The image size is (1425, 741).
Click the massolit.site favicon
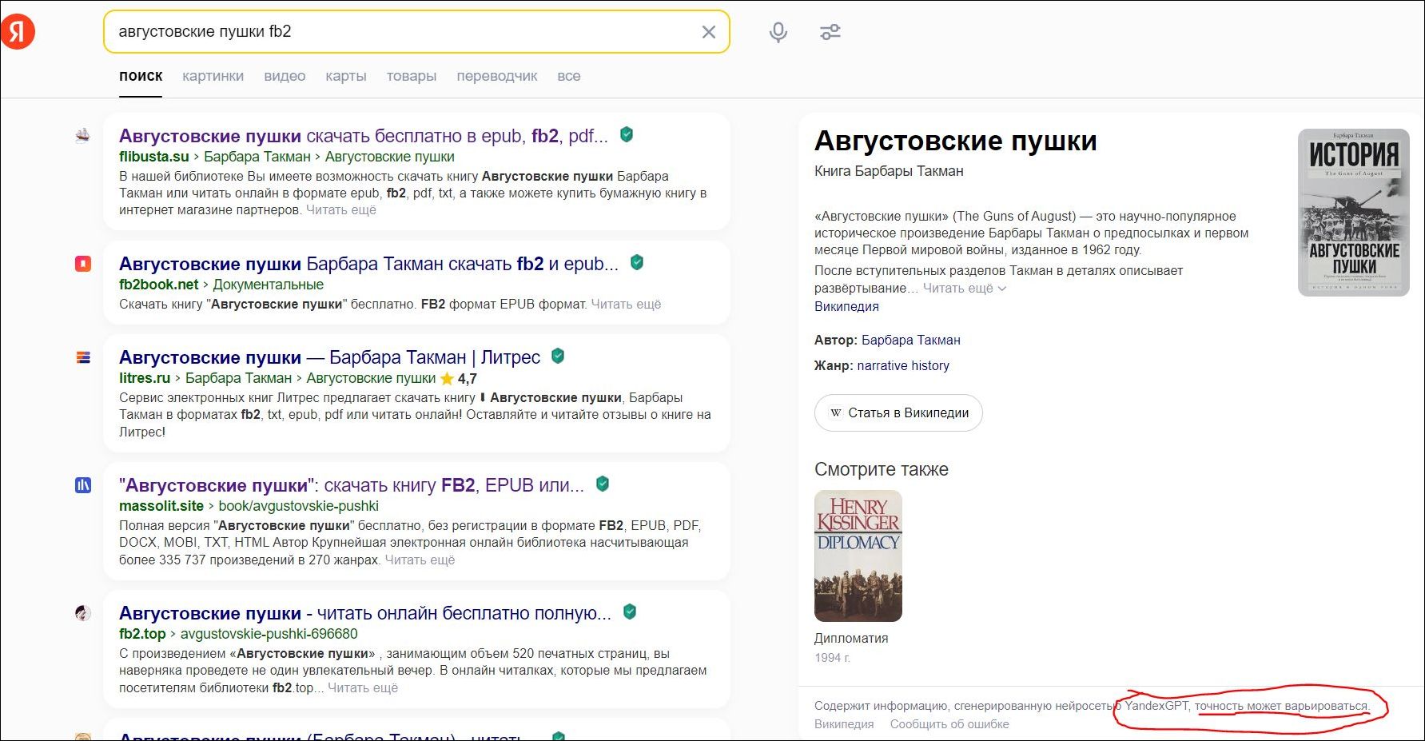[x=83, y=485]
